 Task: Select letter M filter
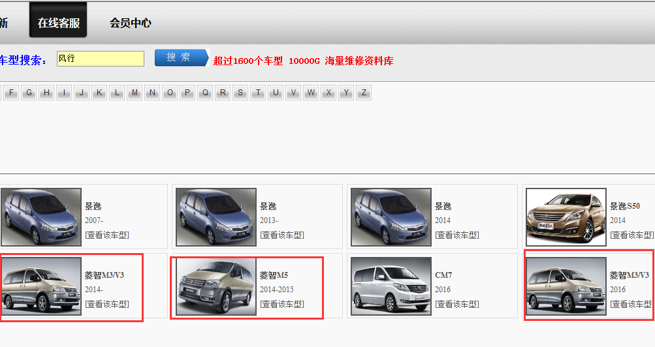(135, 93)
